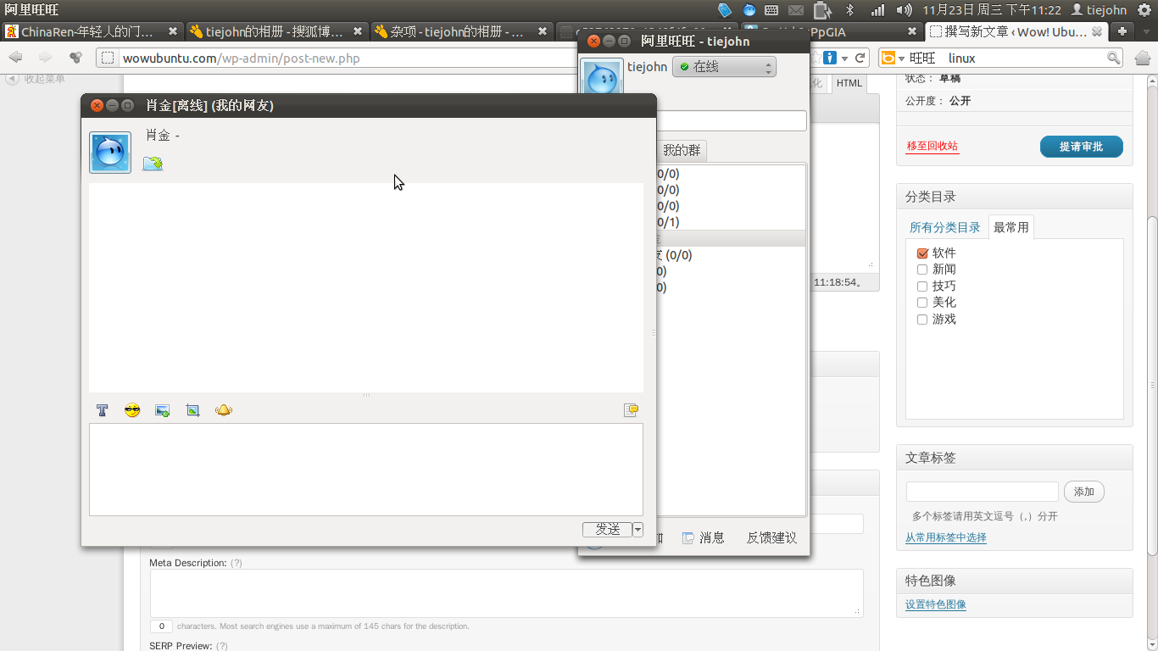This screenshot has height=651, width=1158.
Task: Click the AliWangWang tray icon in top panel
Action: coord(749,9)
